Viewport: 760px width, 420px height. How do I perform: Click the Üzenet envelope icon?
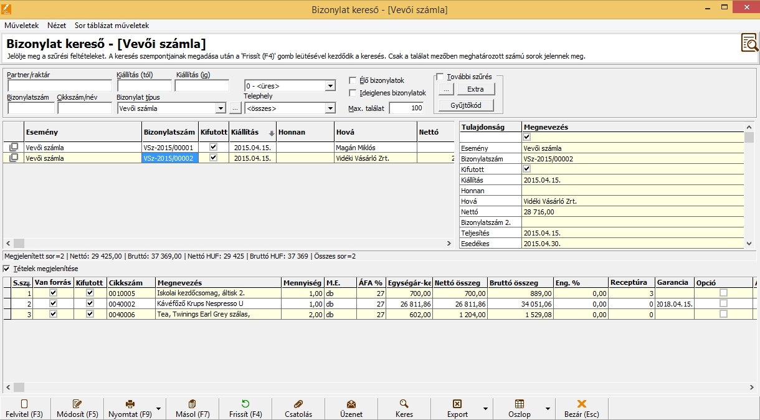click(x=351, y=404)
